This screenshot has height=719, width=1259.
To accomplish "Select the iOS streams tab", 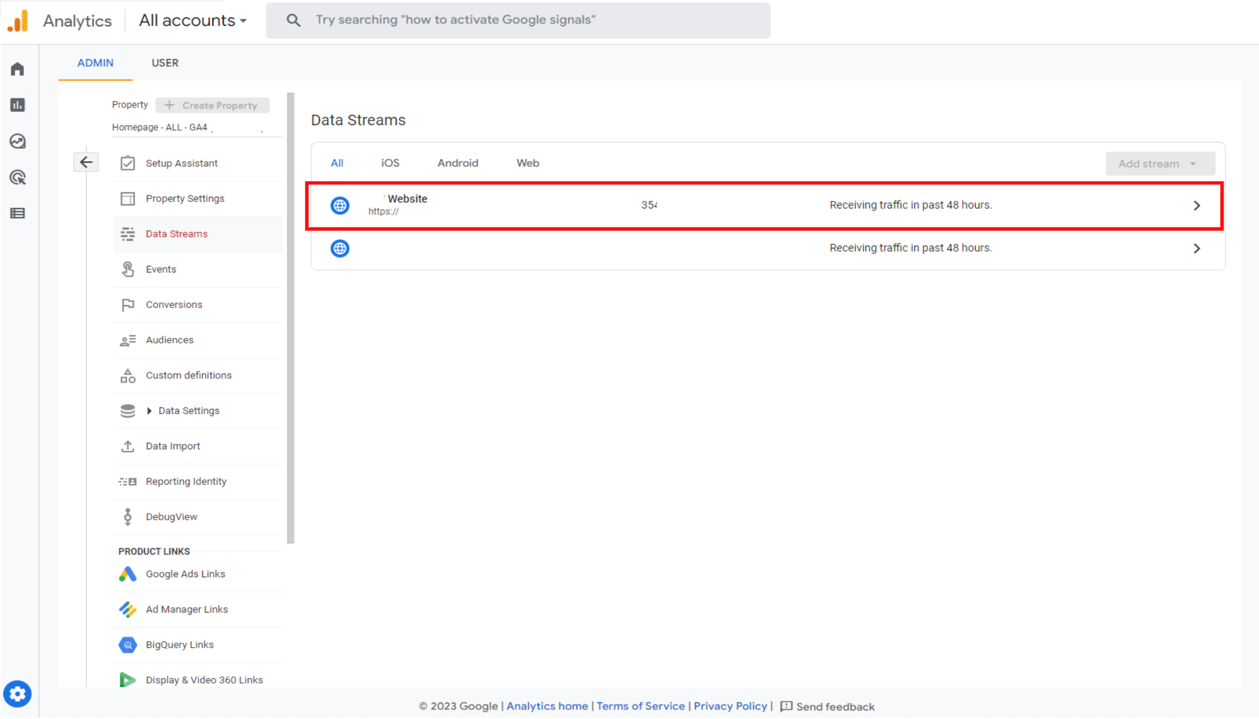I will click(x=390, y=163).
